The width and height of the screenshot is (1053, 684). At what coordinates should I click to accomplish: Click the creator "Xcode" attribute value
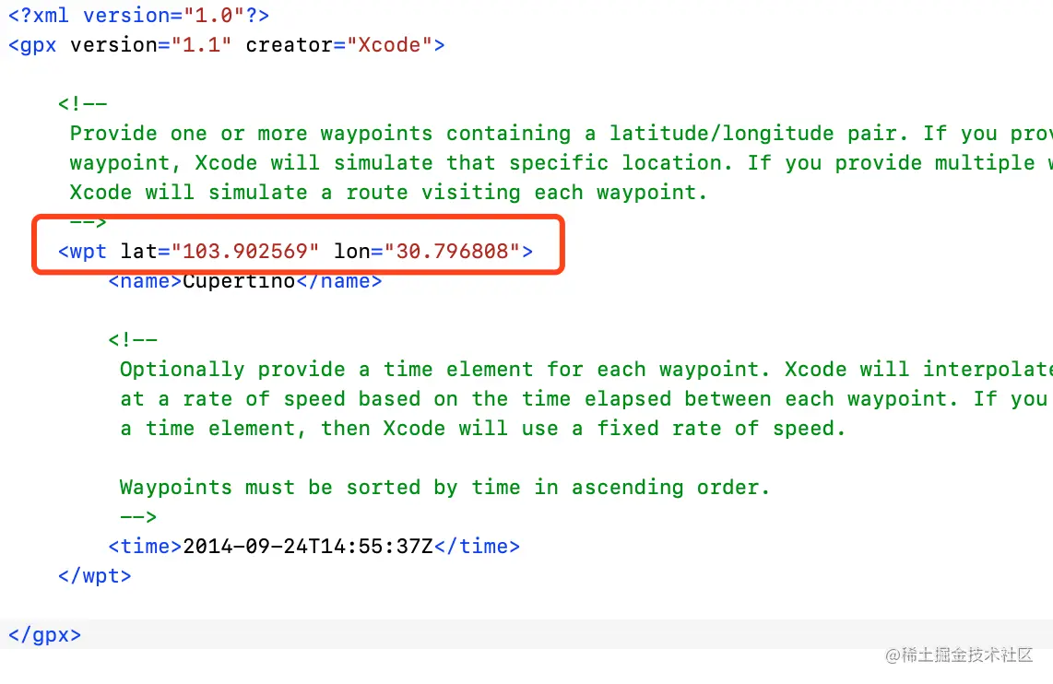coord(389,45)
